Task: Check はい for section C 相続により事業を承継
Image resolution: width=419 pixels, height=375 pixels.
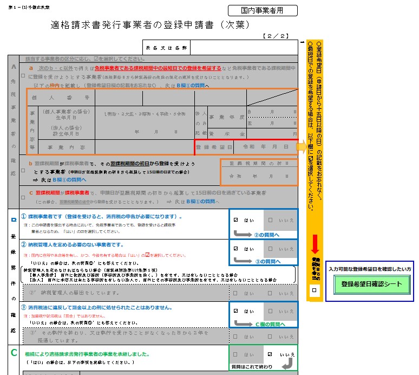Action: [235, 354]
